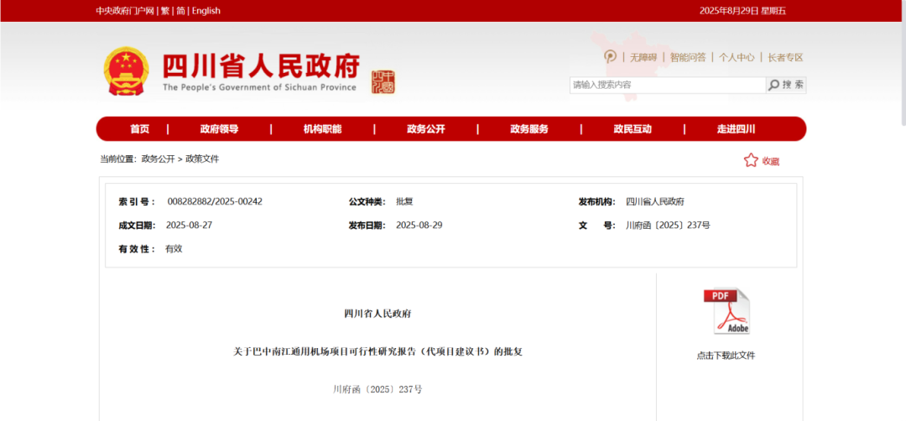Click 政策文件 in the breadcrumb
906x421 pixels.
click(x=202, y=159)
